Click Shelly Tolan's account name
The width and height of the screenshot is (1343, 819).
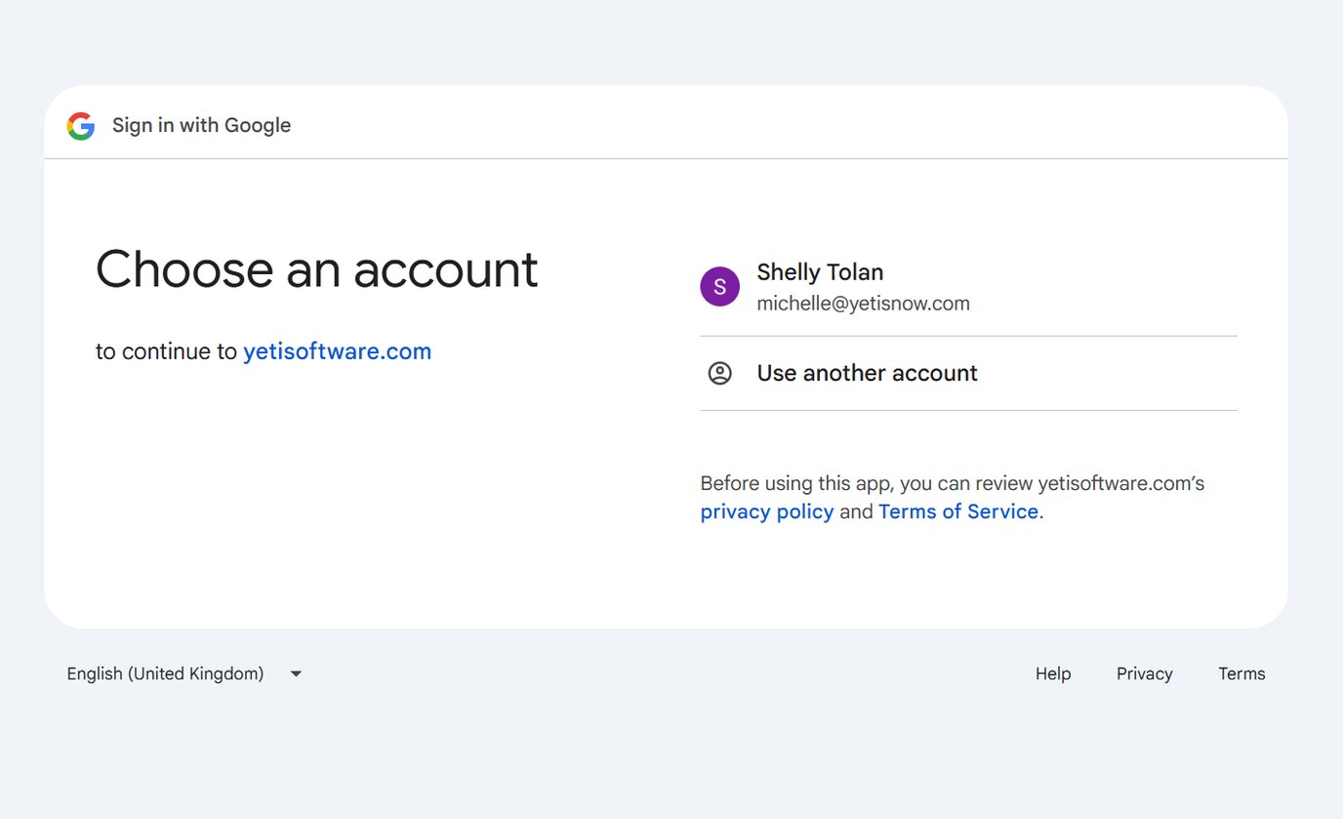point(820,271)
